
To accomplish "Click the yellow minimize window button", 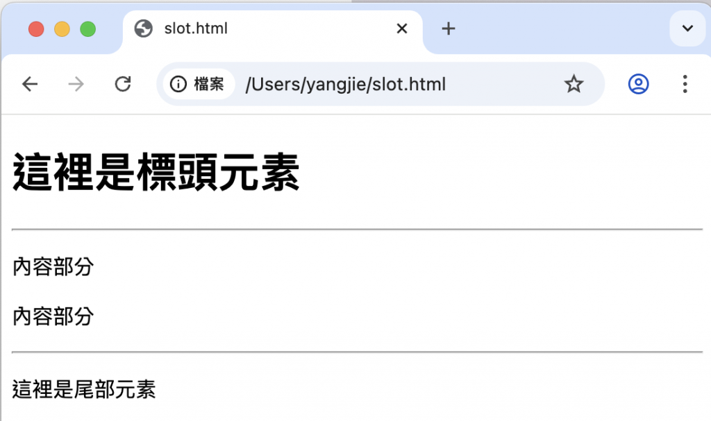I will 62,29.
